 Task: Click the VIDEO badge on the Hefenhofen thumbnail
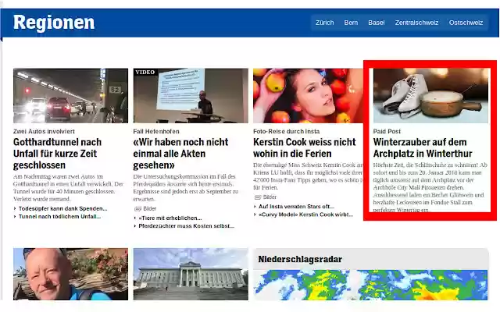coord(145,73)
